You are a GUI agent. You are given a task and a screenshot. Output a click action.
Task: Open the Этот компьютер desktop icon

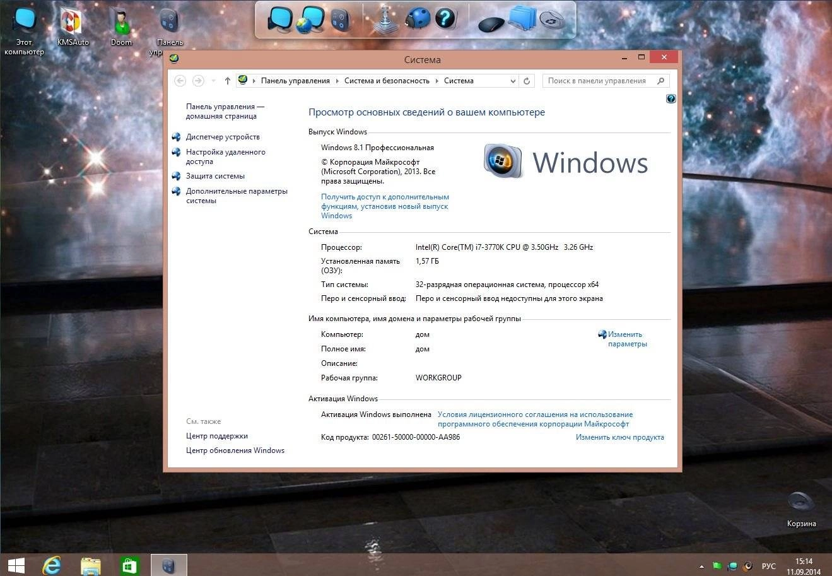(24, 30)
